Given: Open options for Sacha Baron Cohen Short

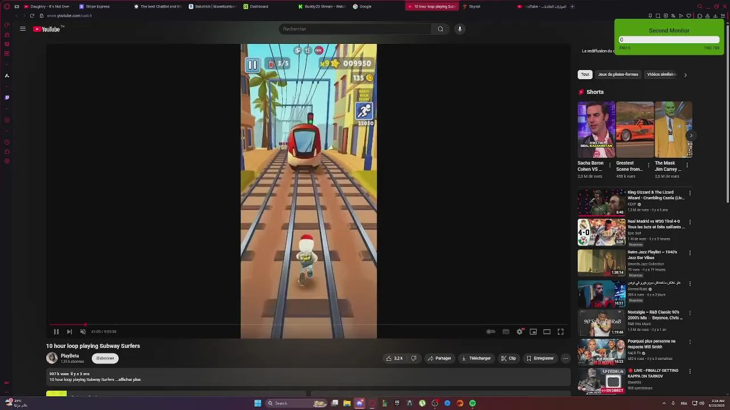Looking at the screenshot, I should (x=610, y=165).
